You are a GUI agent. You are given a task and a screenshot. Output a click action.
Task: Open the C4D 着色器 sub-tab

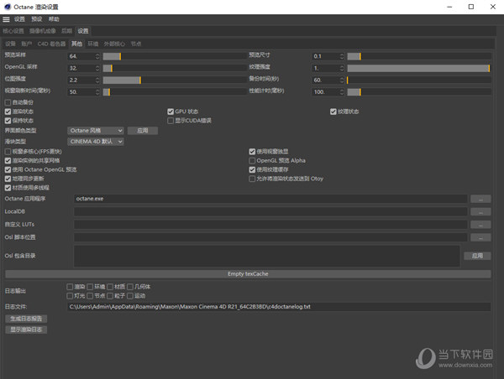coord(51,44)
